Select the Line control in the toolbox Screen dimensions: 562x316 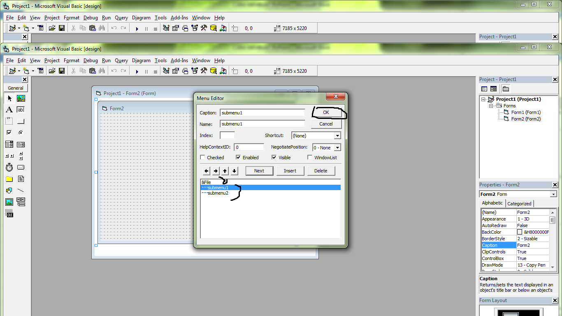point(21,191)
